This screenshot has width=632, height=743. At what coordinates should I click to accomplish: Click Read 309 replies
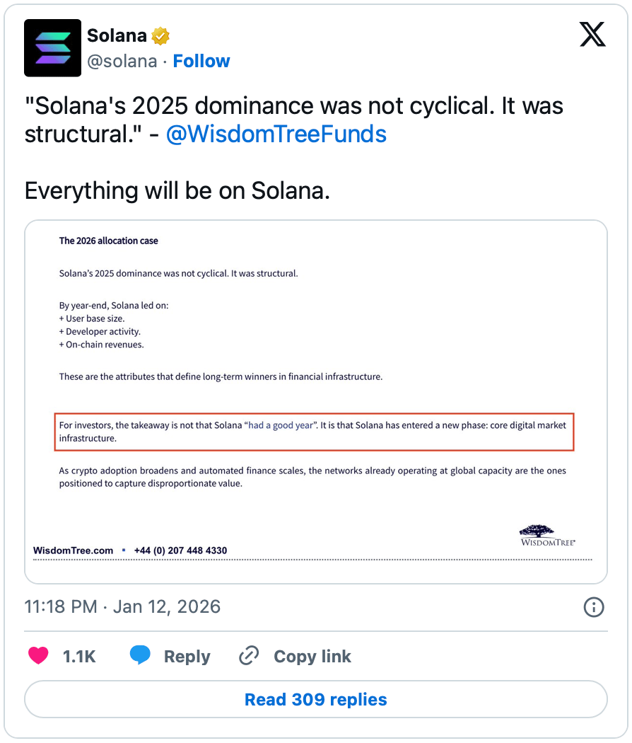point(316,700)
